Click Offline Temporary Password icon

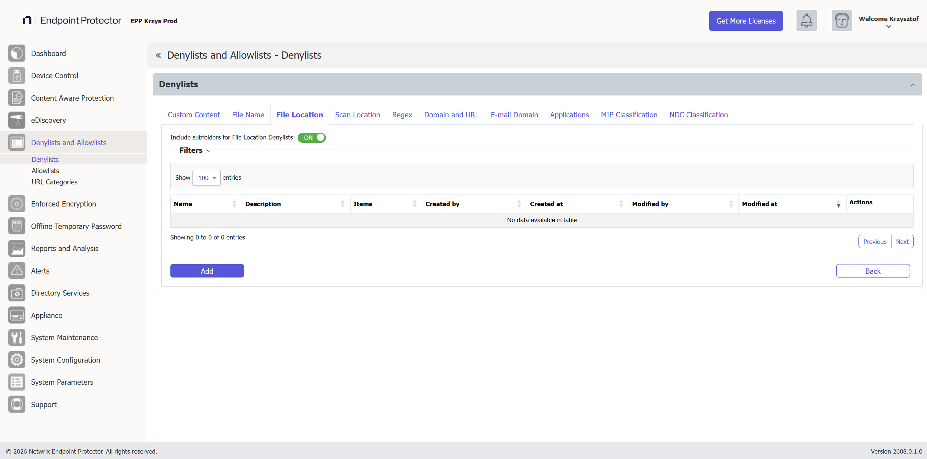click(x=17, y=226)
